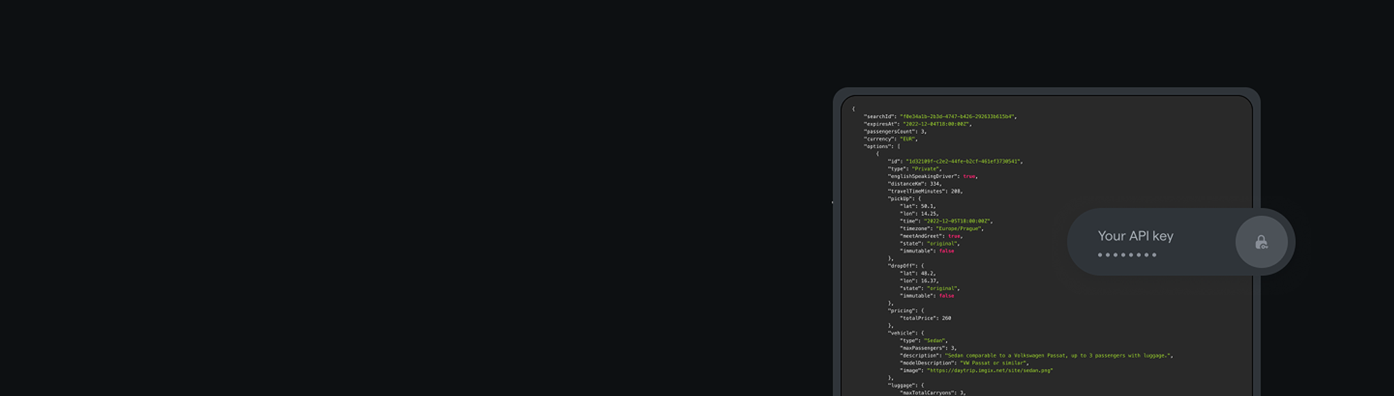Click the "dropOff": { line
The image size is (1394, 396).
pyautogui.click(x=906, y=266)
